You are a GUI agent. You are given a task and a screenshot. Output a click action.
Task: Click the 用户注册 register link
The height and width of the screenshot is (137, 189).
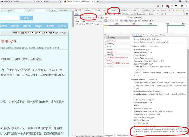tap(64, 11)
